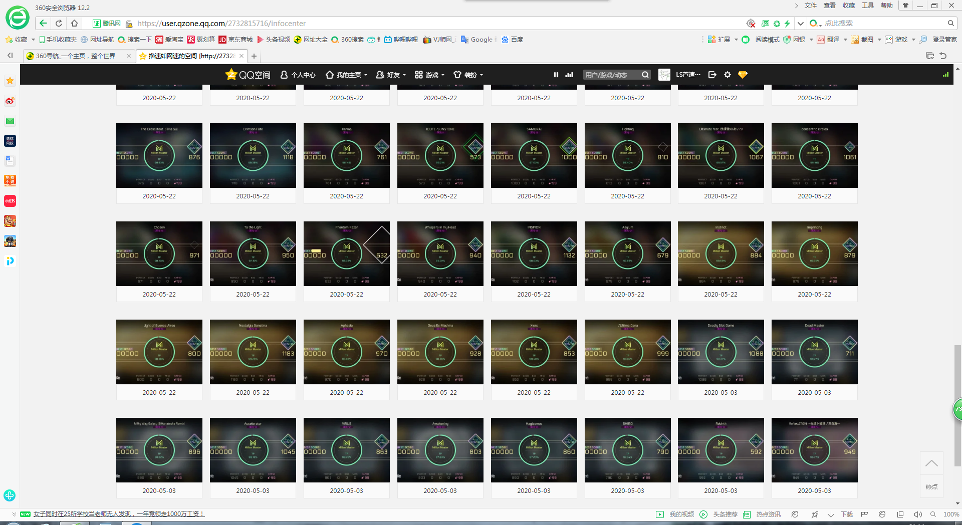Expand the 扩展 extensions dropdown

736,40
